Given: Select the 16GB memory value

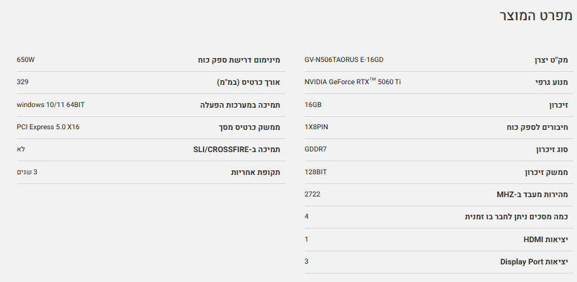Looking at the screenshot, I should point(313,104).
